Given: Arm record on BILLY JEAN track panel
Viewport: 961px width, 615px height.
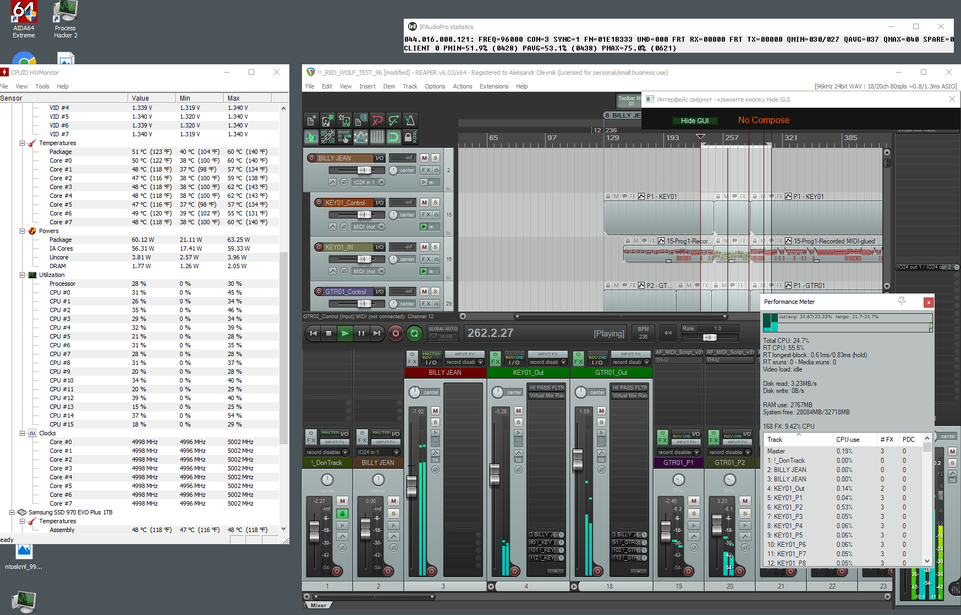Looking at the screenshot, I should [x=311, y=158].
